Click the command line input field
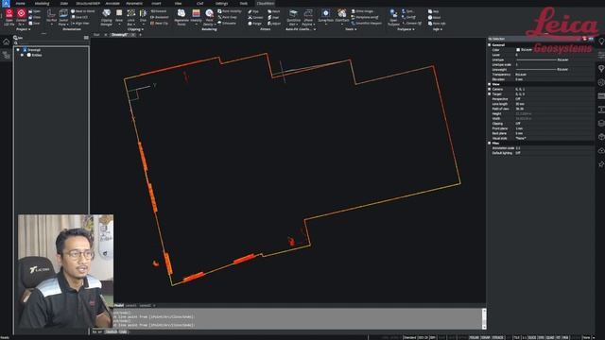The image size is (605, 340). click(287, 331)
